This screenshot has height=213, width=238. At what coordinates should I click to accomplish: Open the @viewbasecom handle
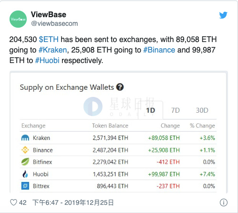(x=54, y=23)
